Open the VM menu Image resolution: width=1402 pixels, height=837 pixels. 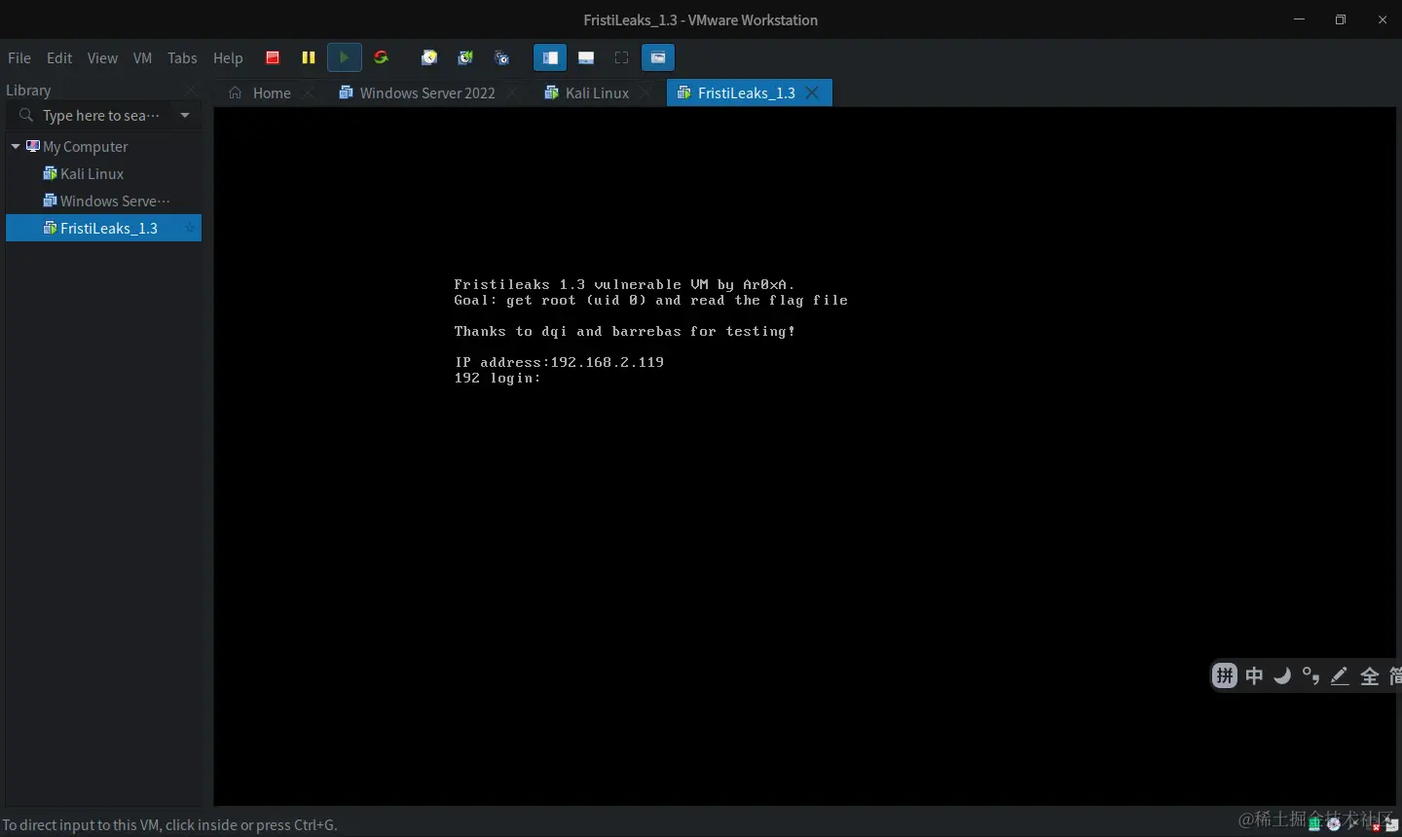coord(142,58)
